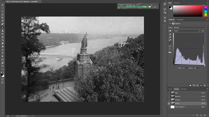Select the Brush tool
The height and width of the screenshot is (117, 209).
(2, 27)
